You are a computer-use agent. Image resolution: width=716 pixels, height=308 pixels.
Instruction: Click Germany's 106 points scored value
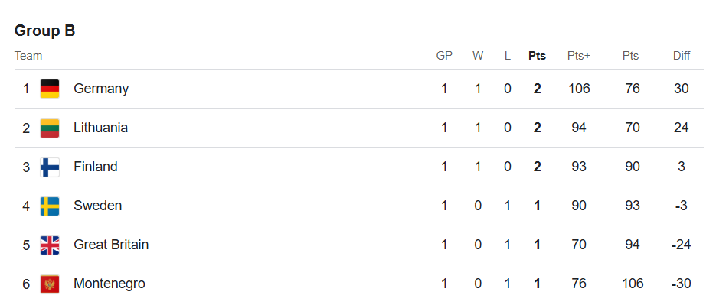point(579,89)
